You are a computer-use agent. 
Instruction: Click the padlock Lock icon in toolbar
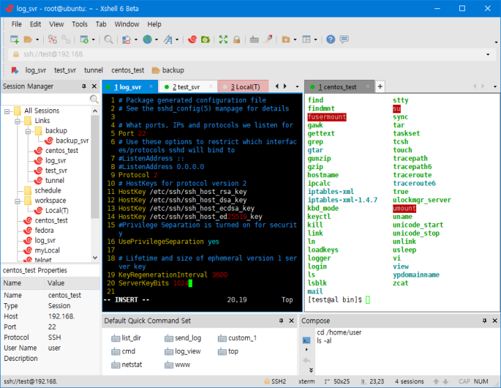(x=238, y=40)
